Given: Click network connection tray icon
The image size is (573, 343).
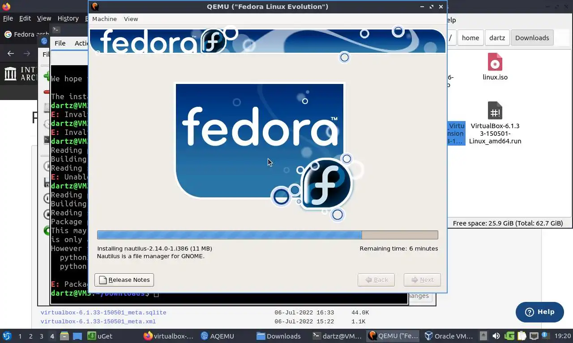Looking at the screenshot, I should point(534,336).
